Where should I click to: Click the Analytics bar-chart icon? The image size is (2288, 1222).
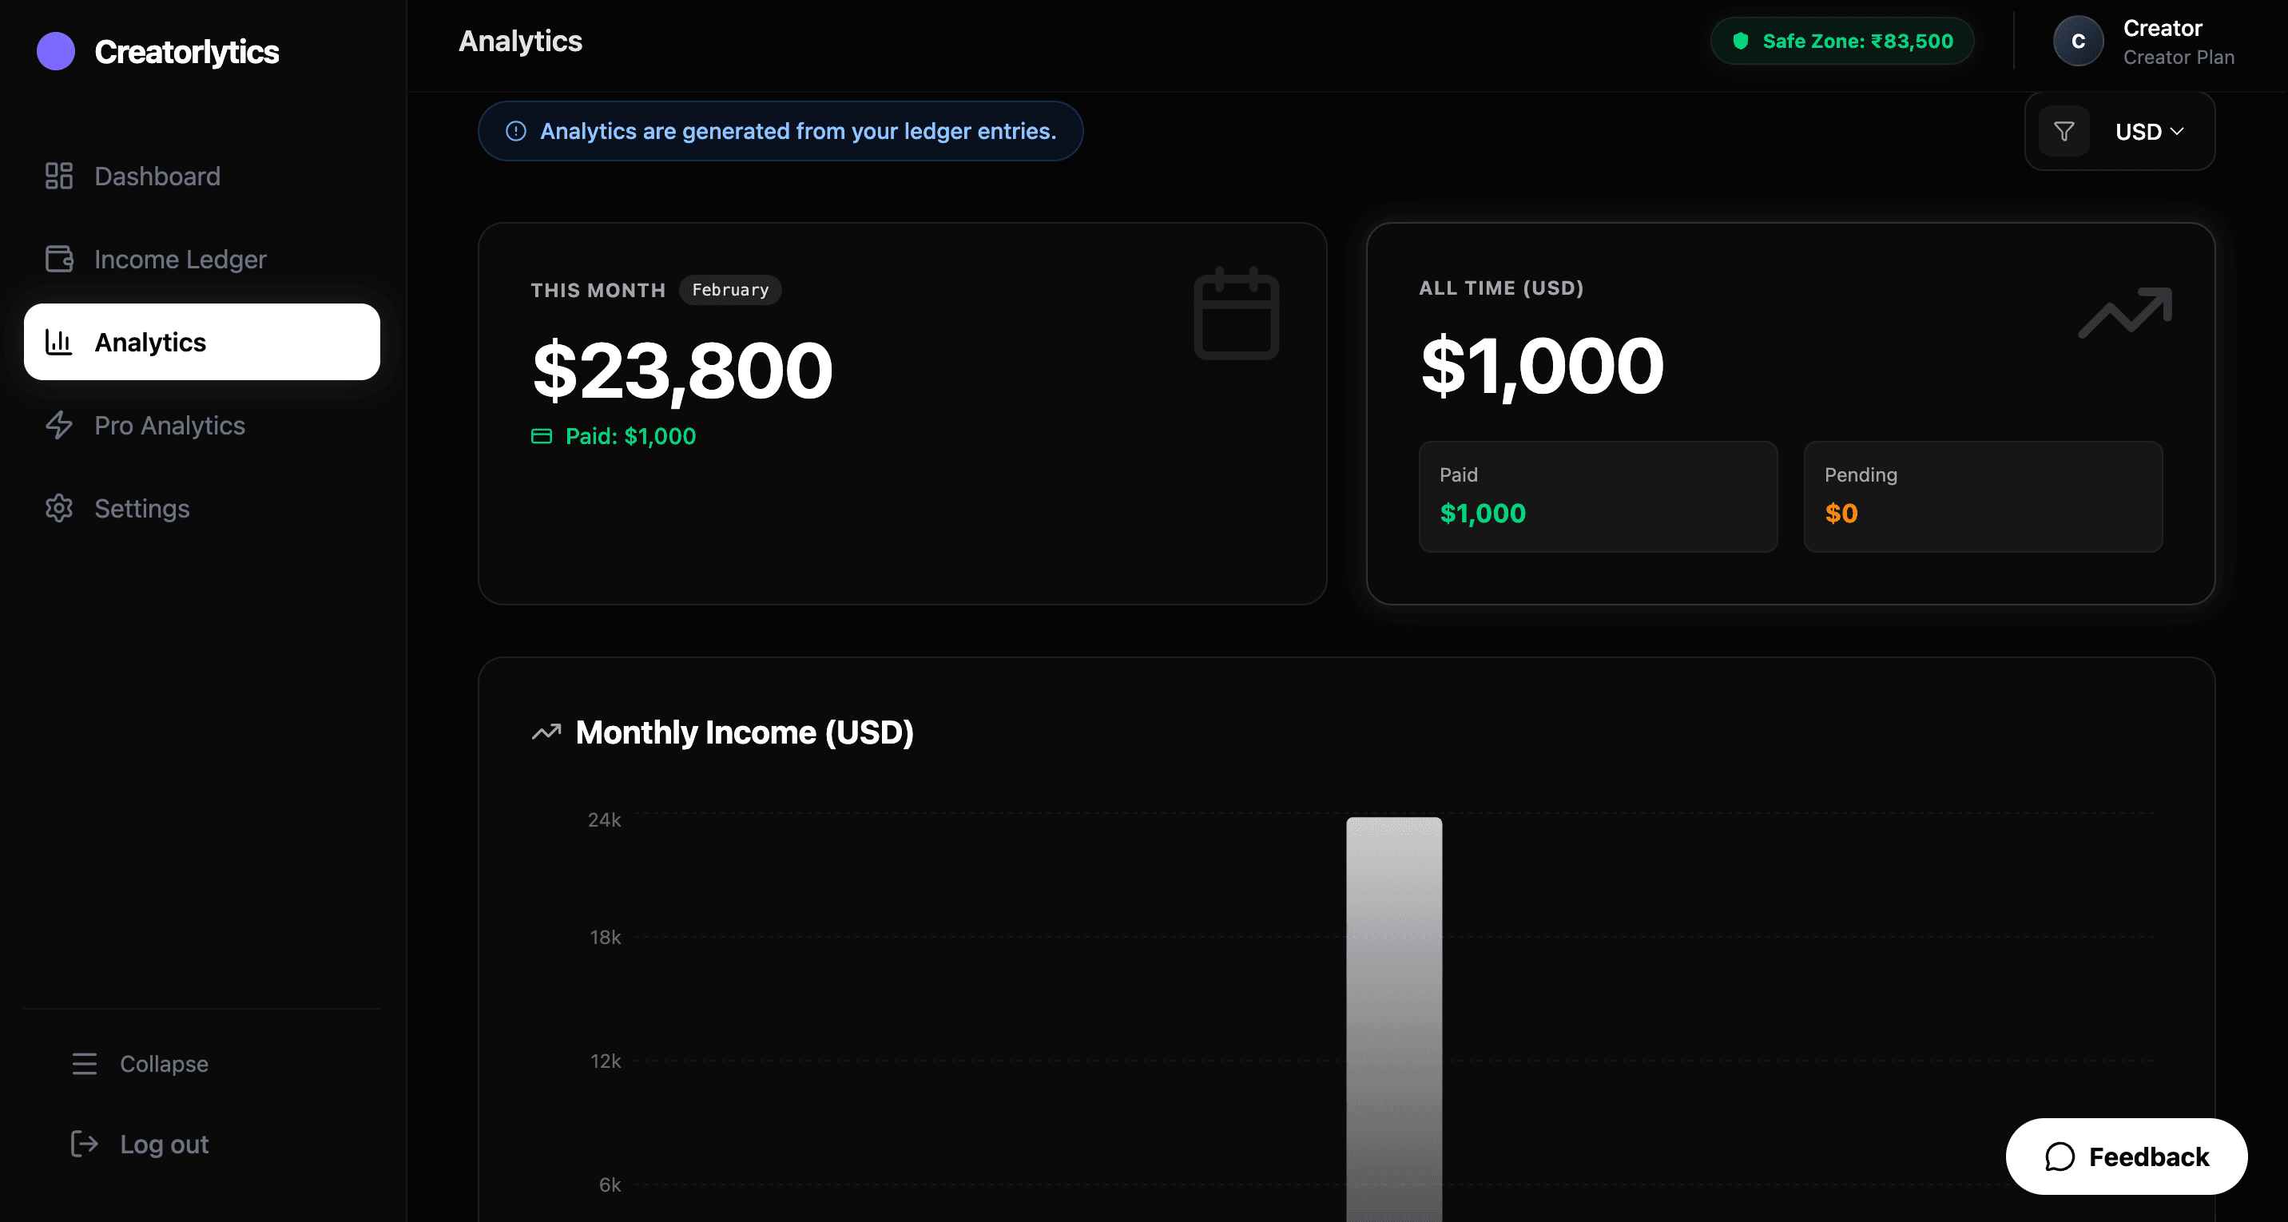pyautogui.click(x=58, y=342)
